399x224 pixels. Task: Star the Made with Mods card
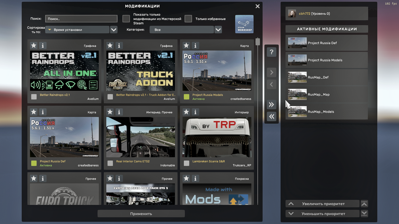(x=186, y=179)
